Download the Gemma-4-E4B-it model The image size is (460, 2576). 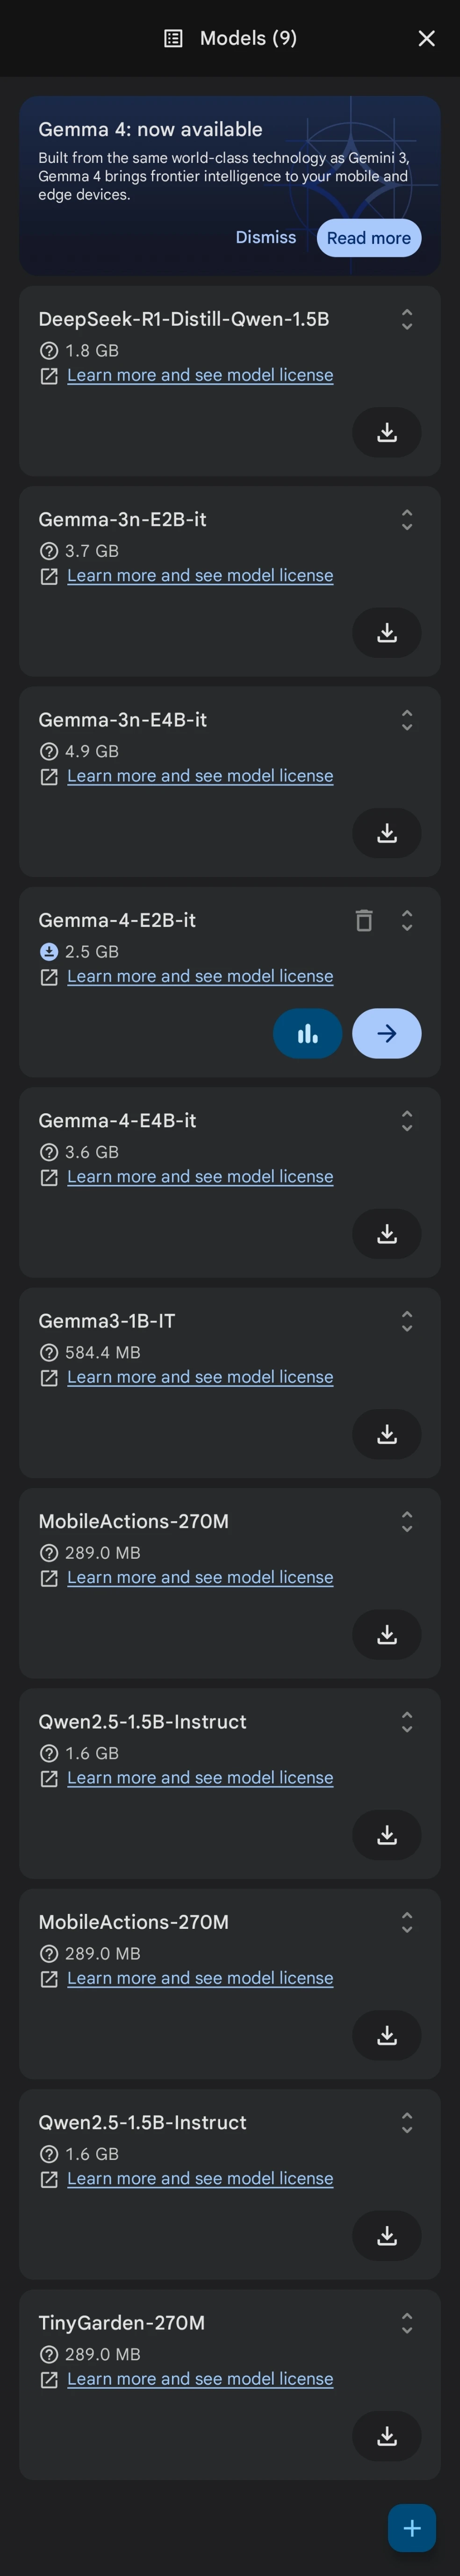tap(386, 1233)
